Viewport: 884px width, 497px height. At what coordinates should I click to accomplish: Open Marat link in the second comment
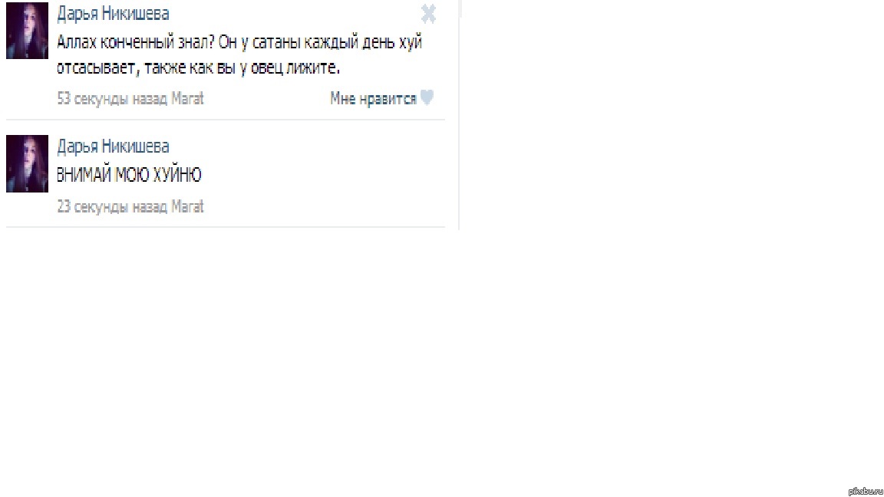click(x=187, y=207)
